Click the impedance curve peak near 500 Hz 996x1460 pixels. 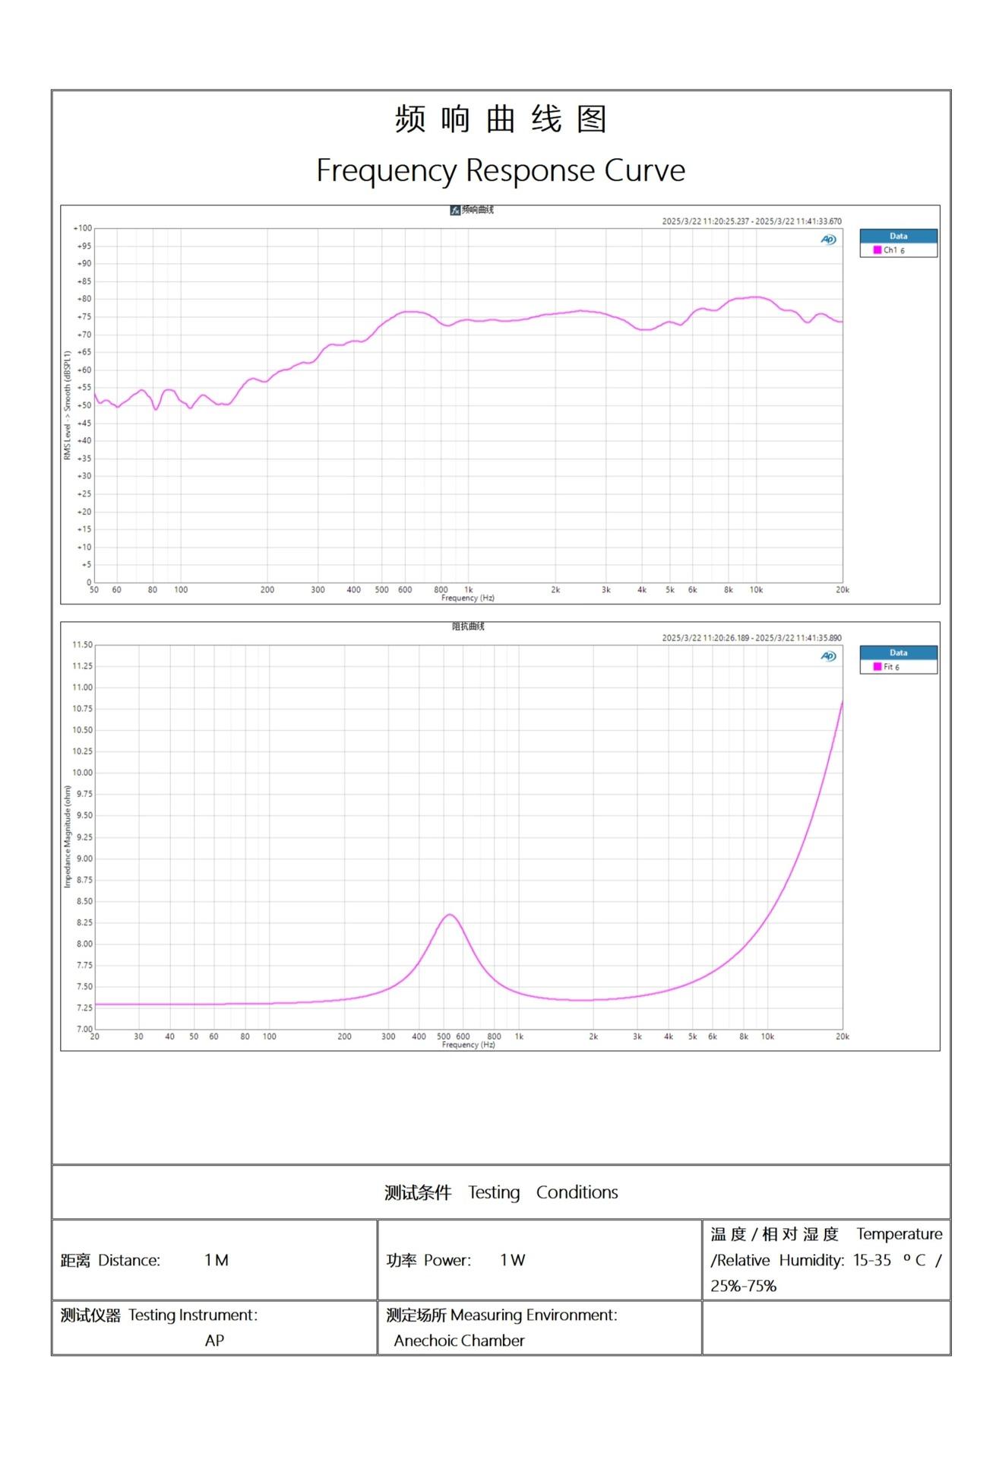[x=450, y=915]
